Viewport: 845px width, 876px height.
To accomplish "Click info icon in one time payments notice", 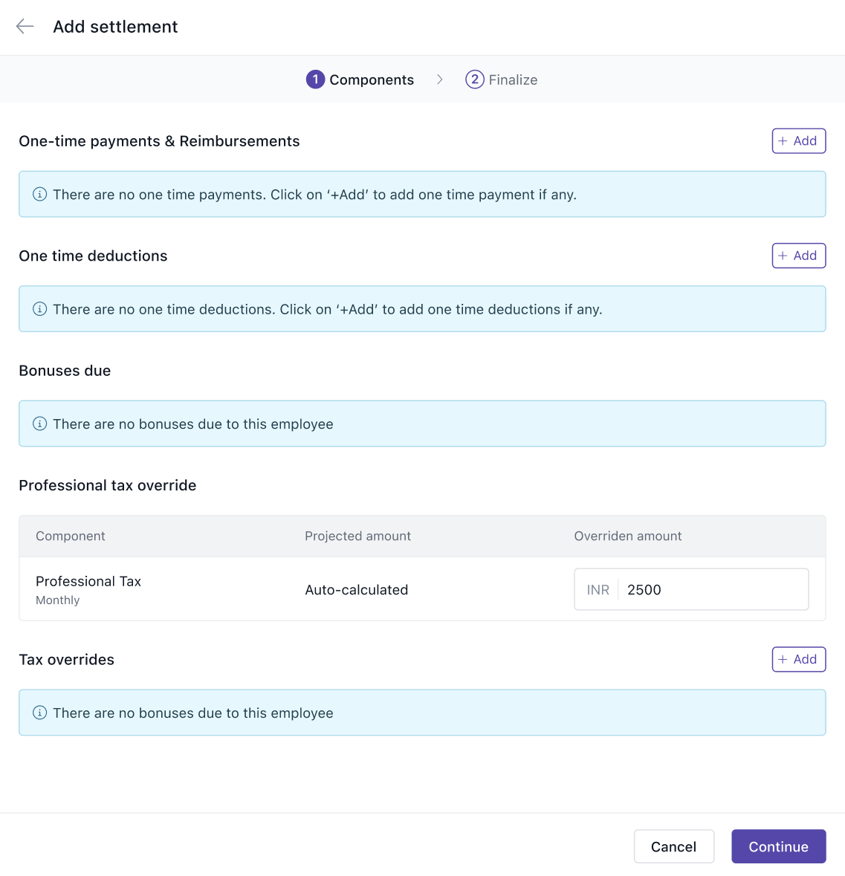I will tap(39, 195).
